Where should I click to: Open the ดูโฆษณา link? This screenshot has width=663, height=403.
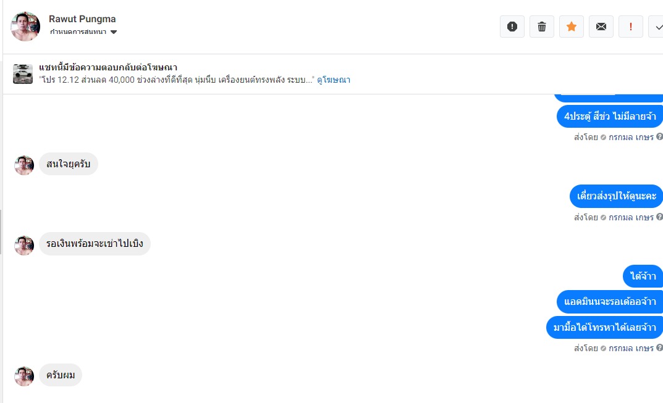coord(334,80)
